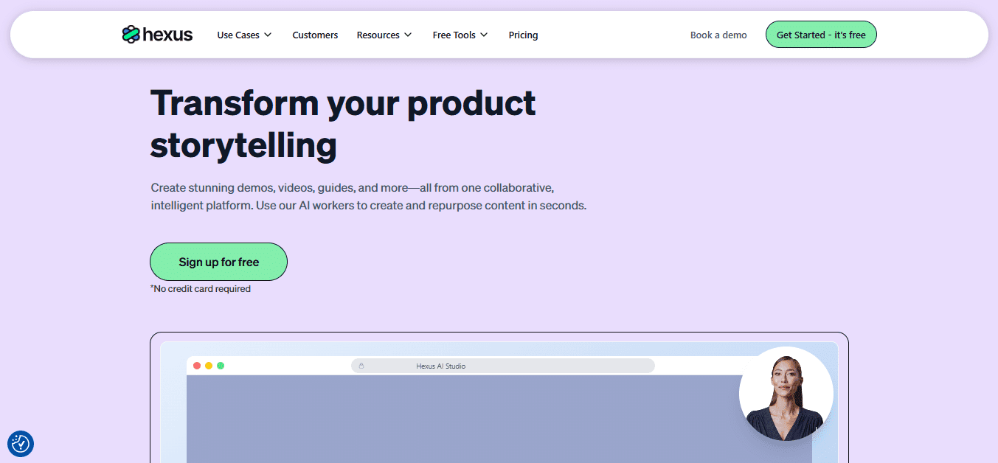Click the Sign up for free button

tap(218, 262)
